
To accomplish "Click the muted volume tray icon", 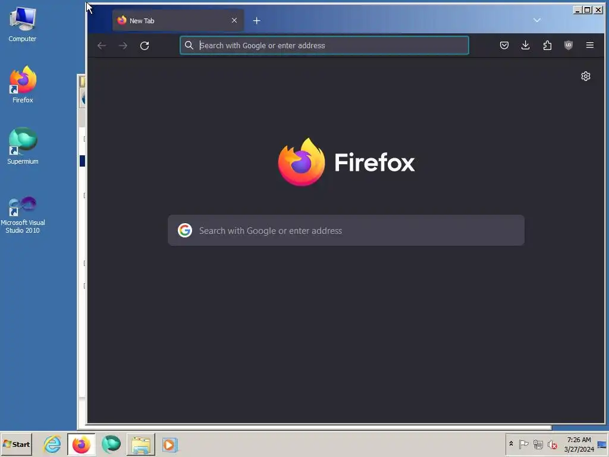I will click(x=553, y=444).
